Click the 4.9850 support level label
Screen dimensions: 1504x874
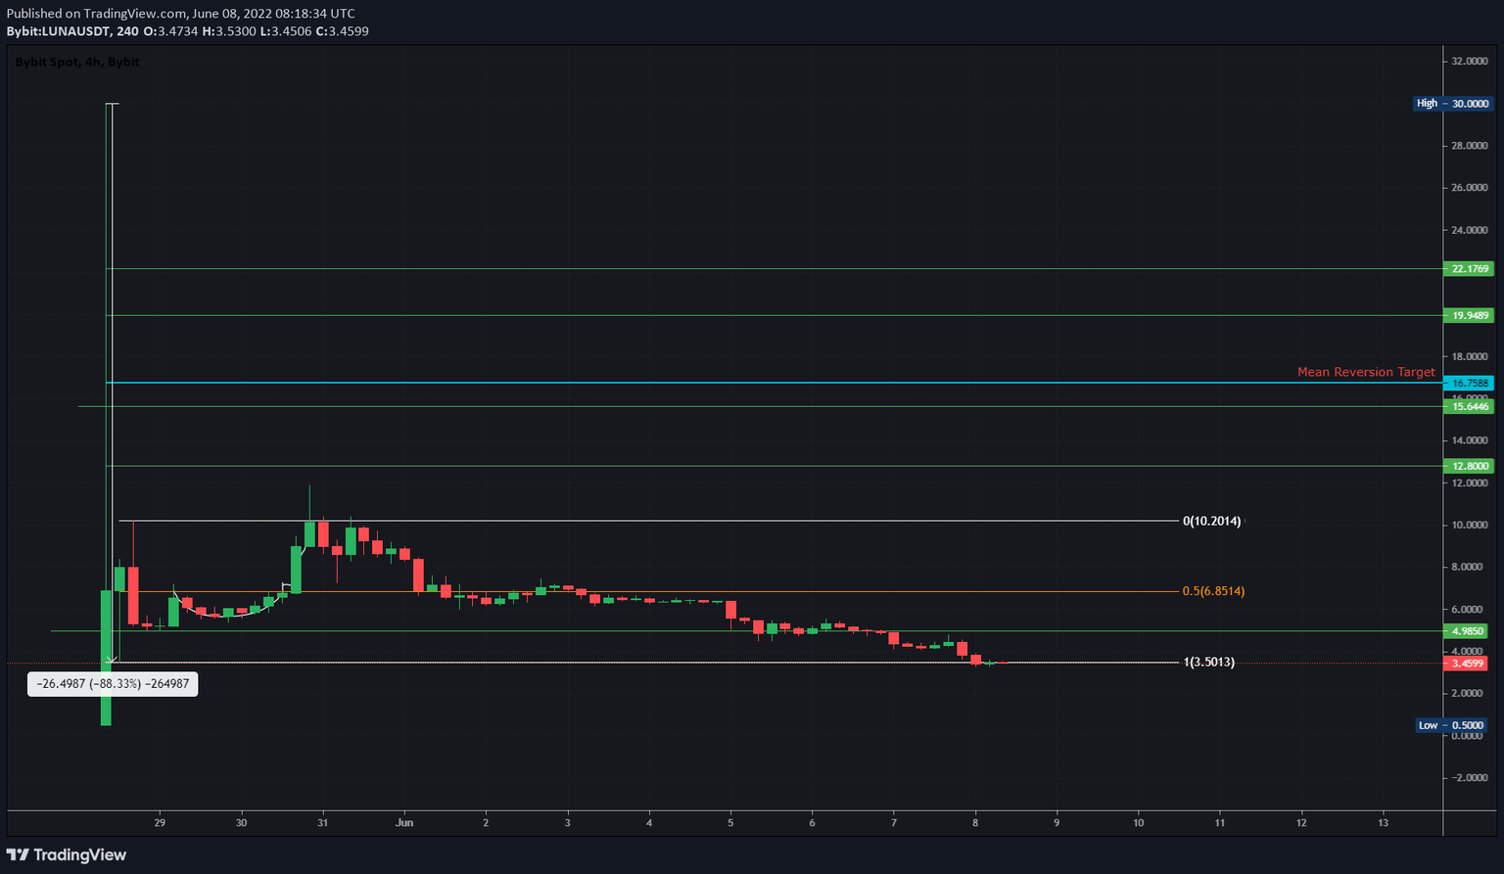1469,631
